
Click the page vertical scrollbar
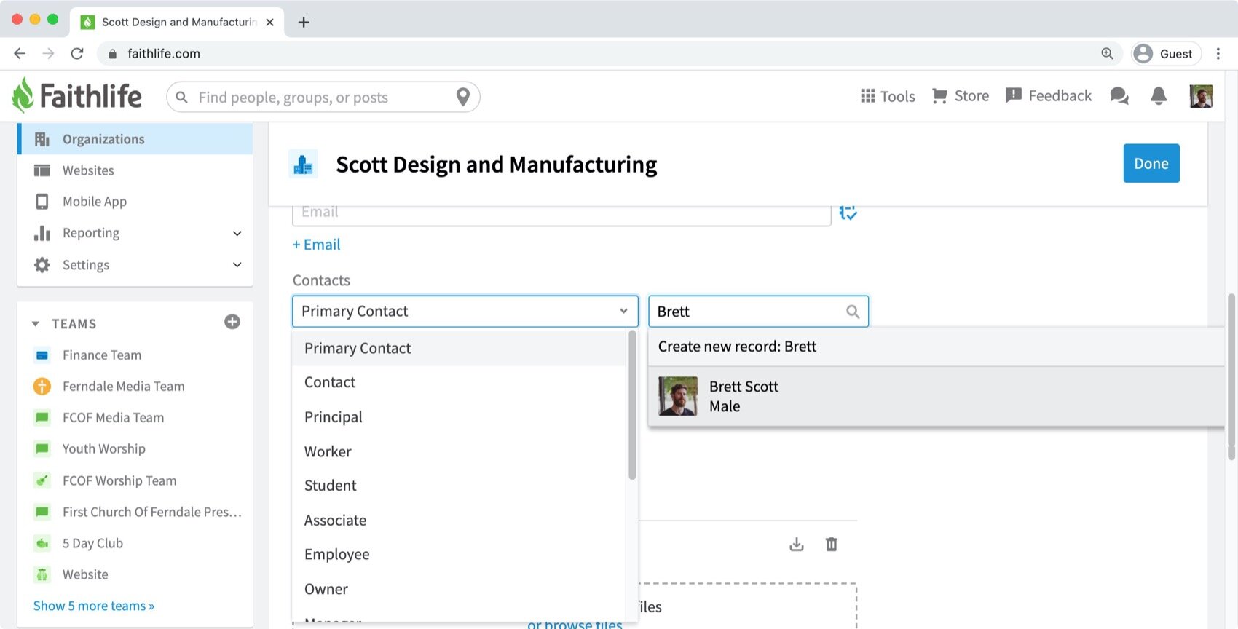1231,376
